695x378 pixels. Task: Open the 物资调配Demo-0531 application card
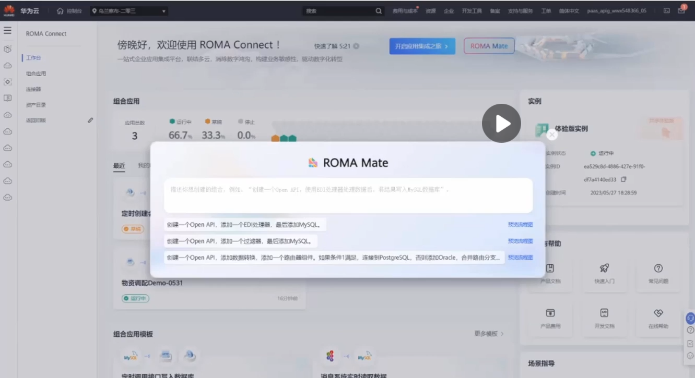point(209,279)
